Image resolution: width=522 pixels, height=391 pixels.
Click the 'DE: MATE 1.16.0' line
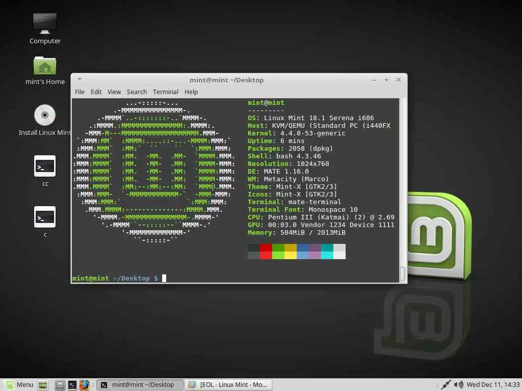(278, 172)
